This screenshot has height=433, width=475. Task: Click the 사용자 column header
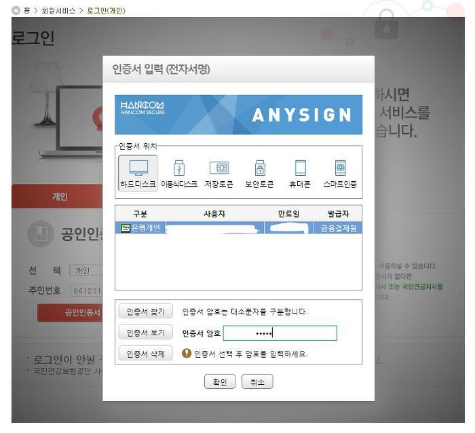tap(214, 214)
